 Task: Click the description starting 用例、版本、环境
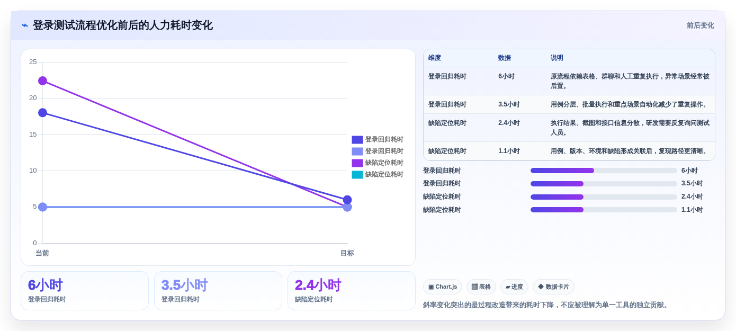[630, 151]
